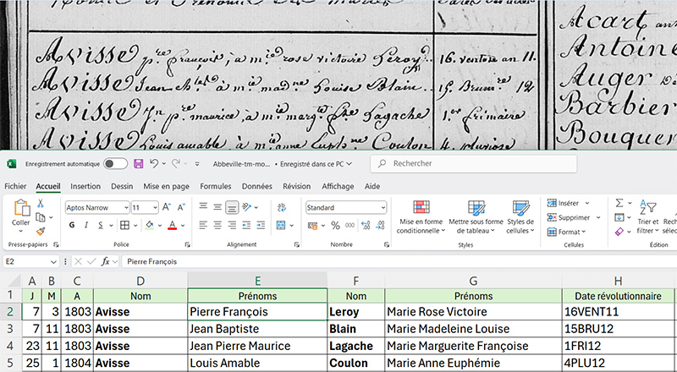Toggle bottom vertical alignment
677x372 pixels.
[x=232, y=208]
